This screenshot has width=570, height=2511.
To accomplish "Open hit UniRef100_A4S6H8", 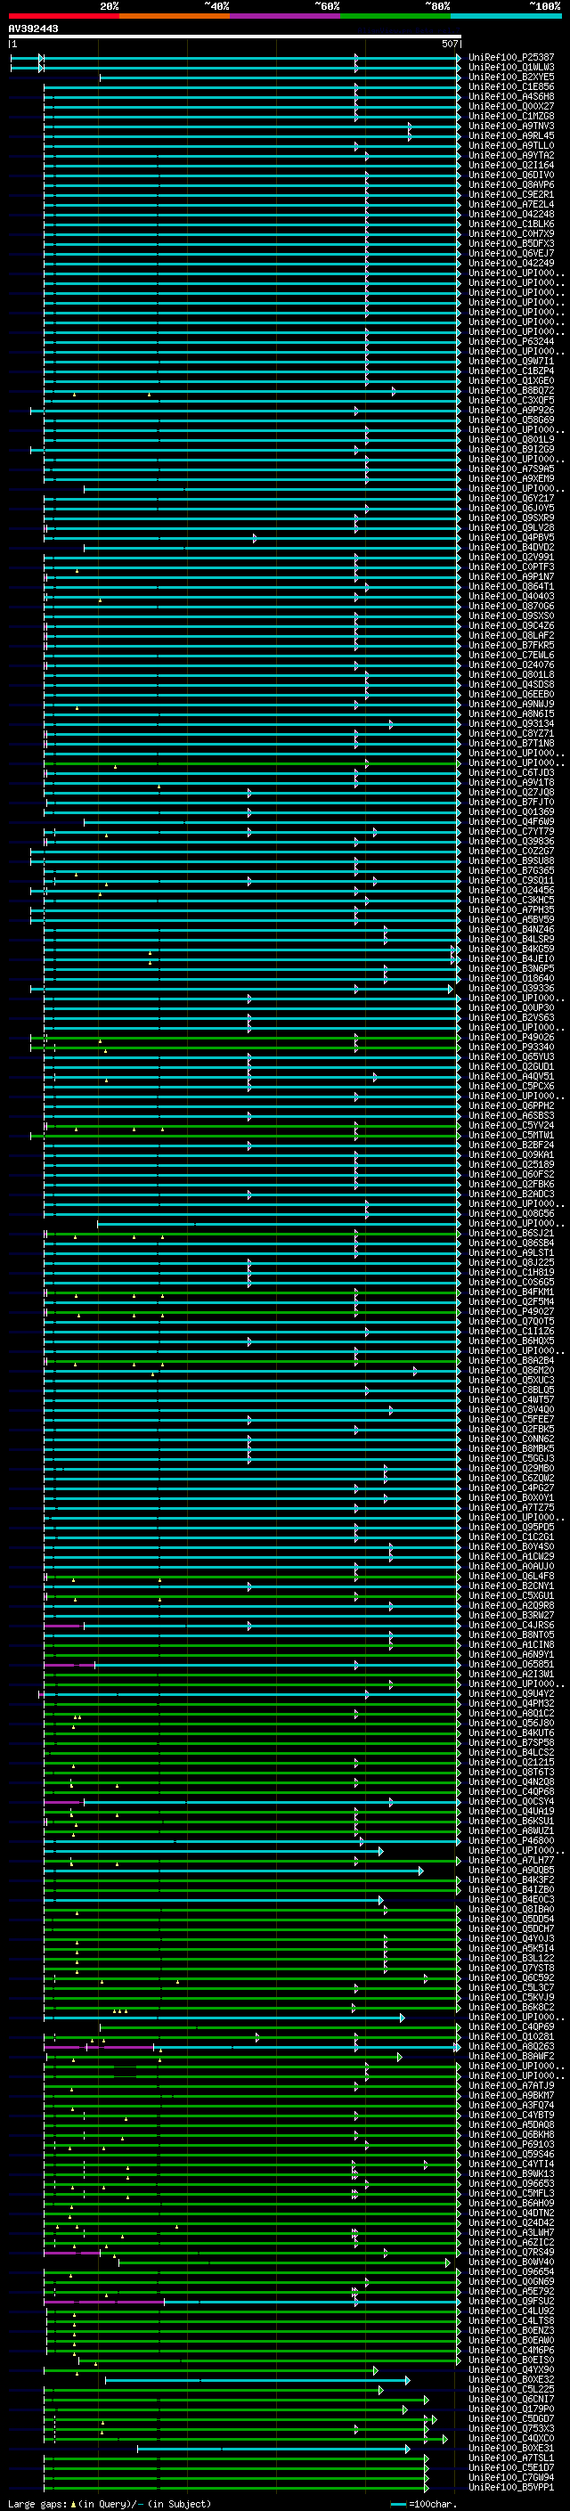I will click(x=511, y=96).
